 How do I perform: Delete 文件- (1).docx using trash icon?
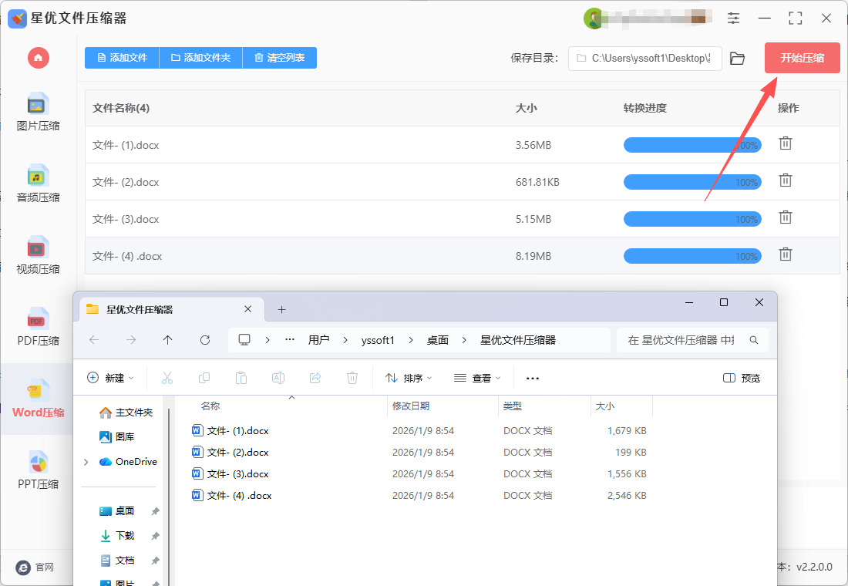pos(785,143)
